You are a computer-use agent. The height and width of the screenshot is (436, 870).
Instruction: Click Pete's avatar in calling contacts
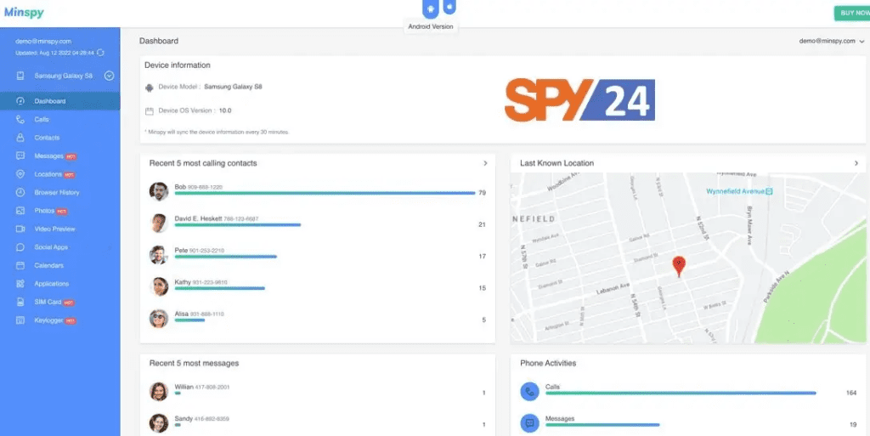point(159,255)
